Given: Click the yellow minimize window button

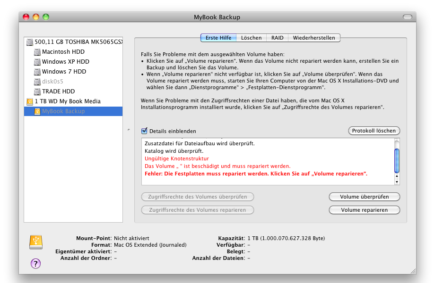Looking at the screenshot, I should 36,17.
